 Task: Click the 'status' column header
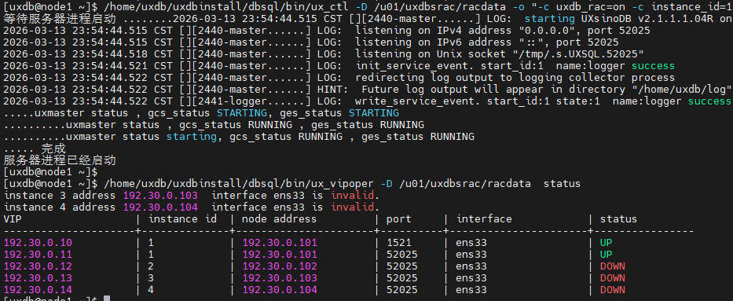[618, 218]
